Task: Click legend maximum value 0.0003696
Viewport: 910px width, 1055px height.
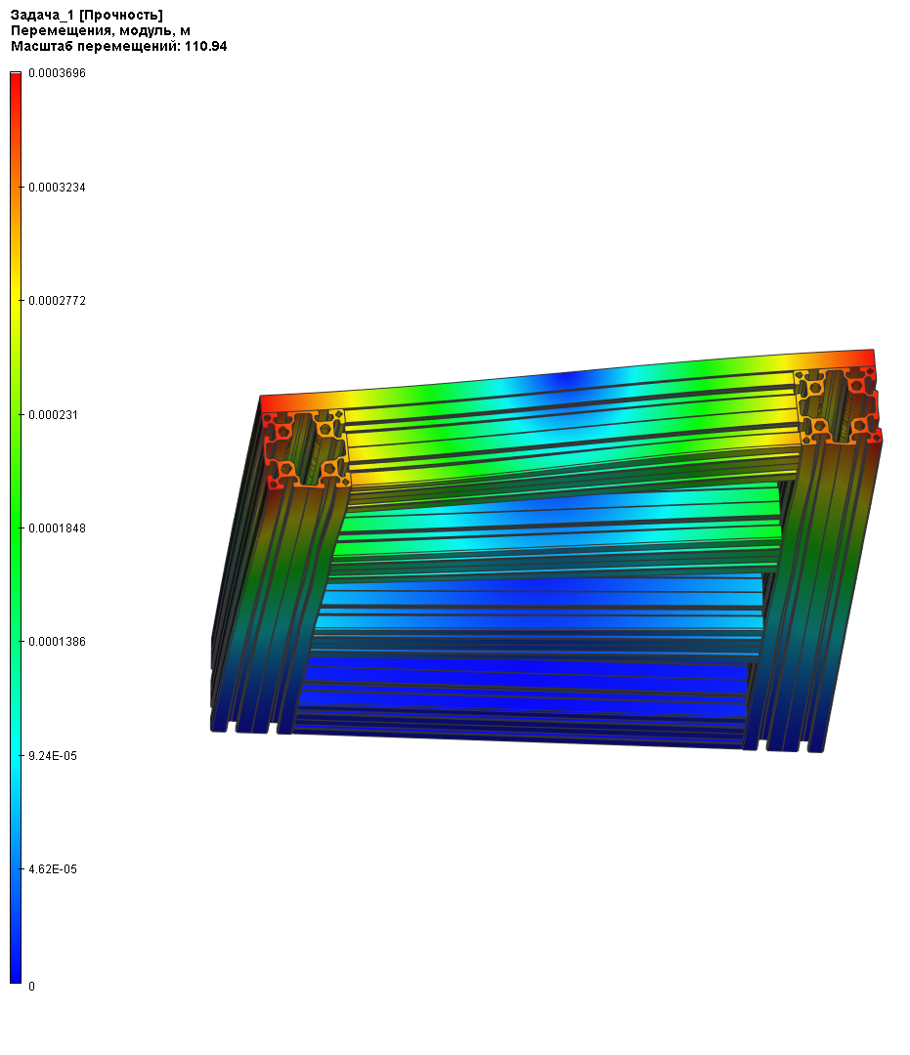Action: pos(57,73)
